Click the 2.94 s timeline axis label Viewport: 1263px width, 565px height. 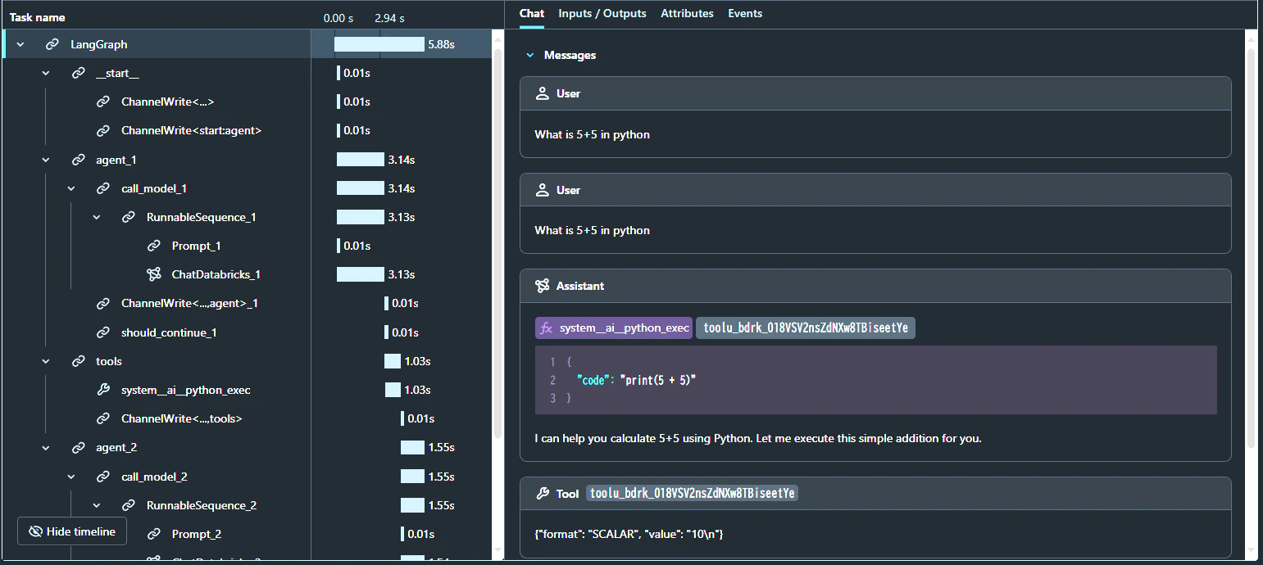point(389,17)
